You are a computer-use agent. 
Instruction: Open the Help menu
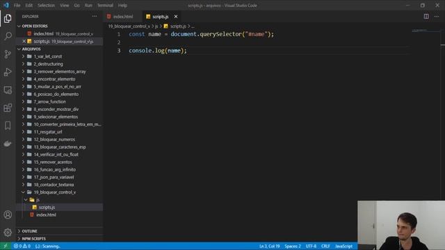tap(122, 6)
